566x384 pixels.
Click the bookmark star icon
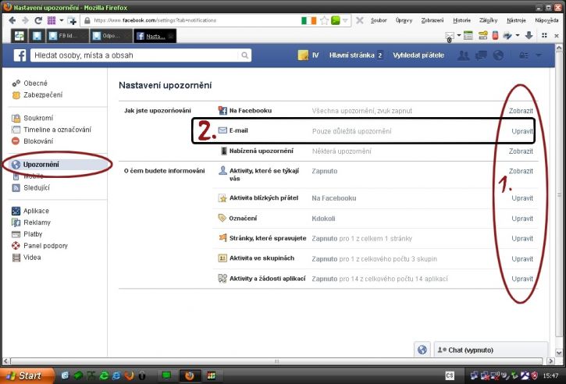pyautogui.click(x=324, y=20)
